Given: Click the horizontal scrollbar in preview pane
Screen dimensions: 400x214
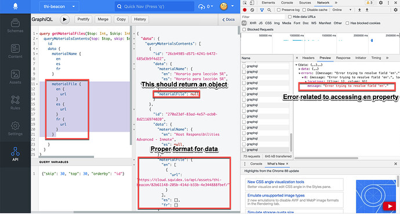Looking at the screenshot, I should [326, 158].
